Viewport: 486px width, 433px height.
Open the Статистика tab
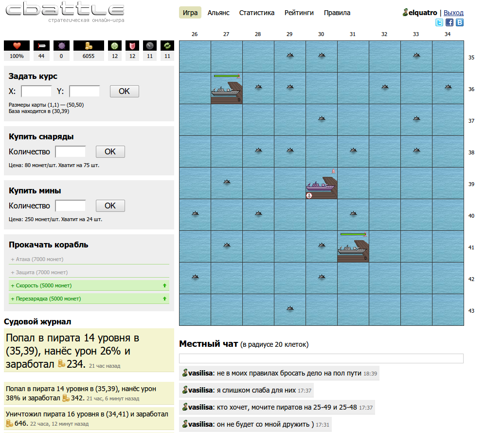[257, 13]
